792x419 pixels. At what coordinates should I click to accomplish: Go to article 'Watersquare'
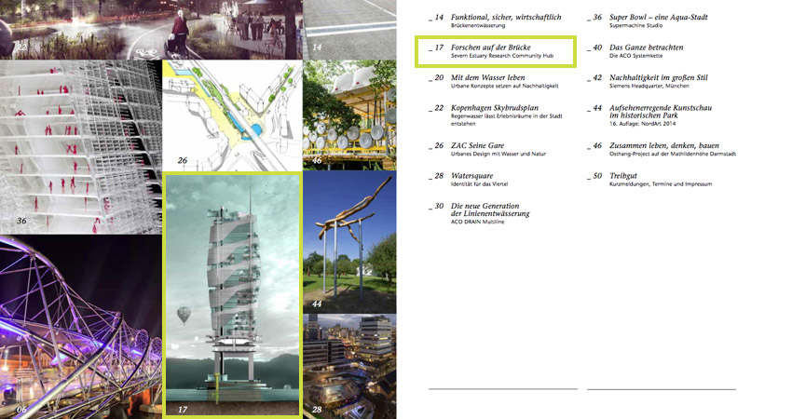pos(471,176)
